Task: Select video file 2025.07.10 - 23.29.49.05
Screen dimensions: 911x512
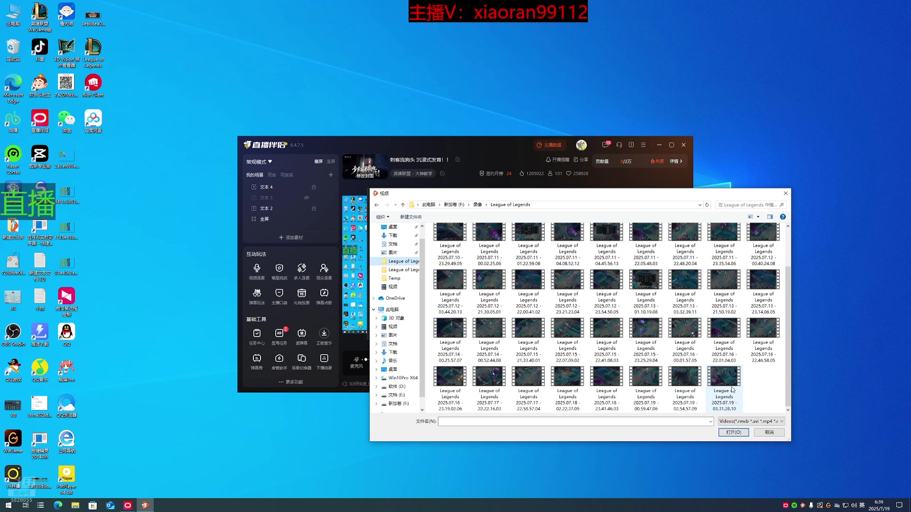Action: click(x=450, y=244)
